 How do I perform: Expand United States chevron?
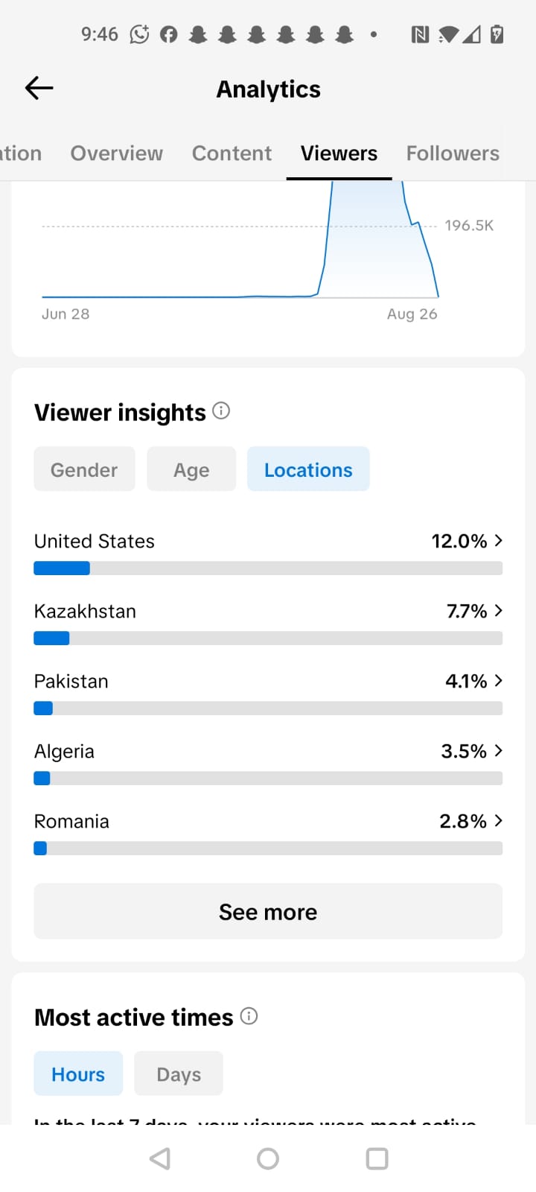point(498,540)
